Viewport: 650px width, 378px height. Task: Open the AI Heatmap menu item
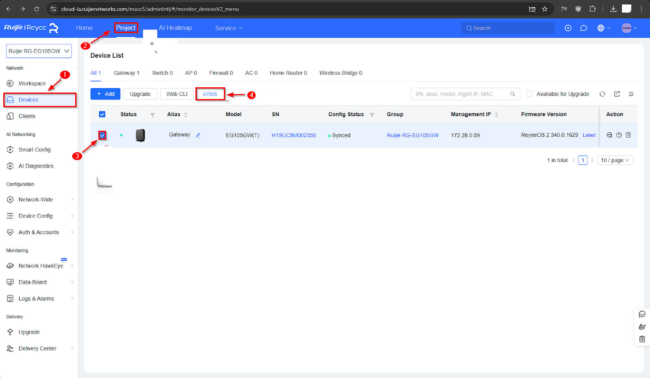click(175, 28)
